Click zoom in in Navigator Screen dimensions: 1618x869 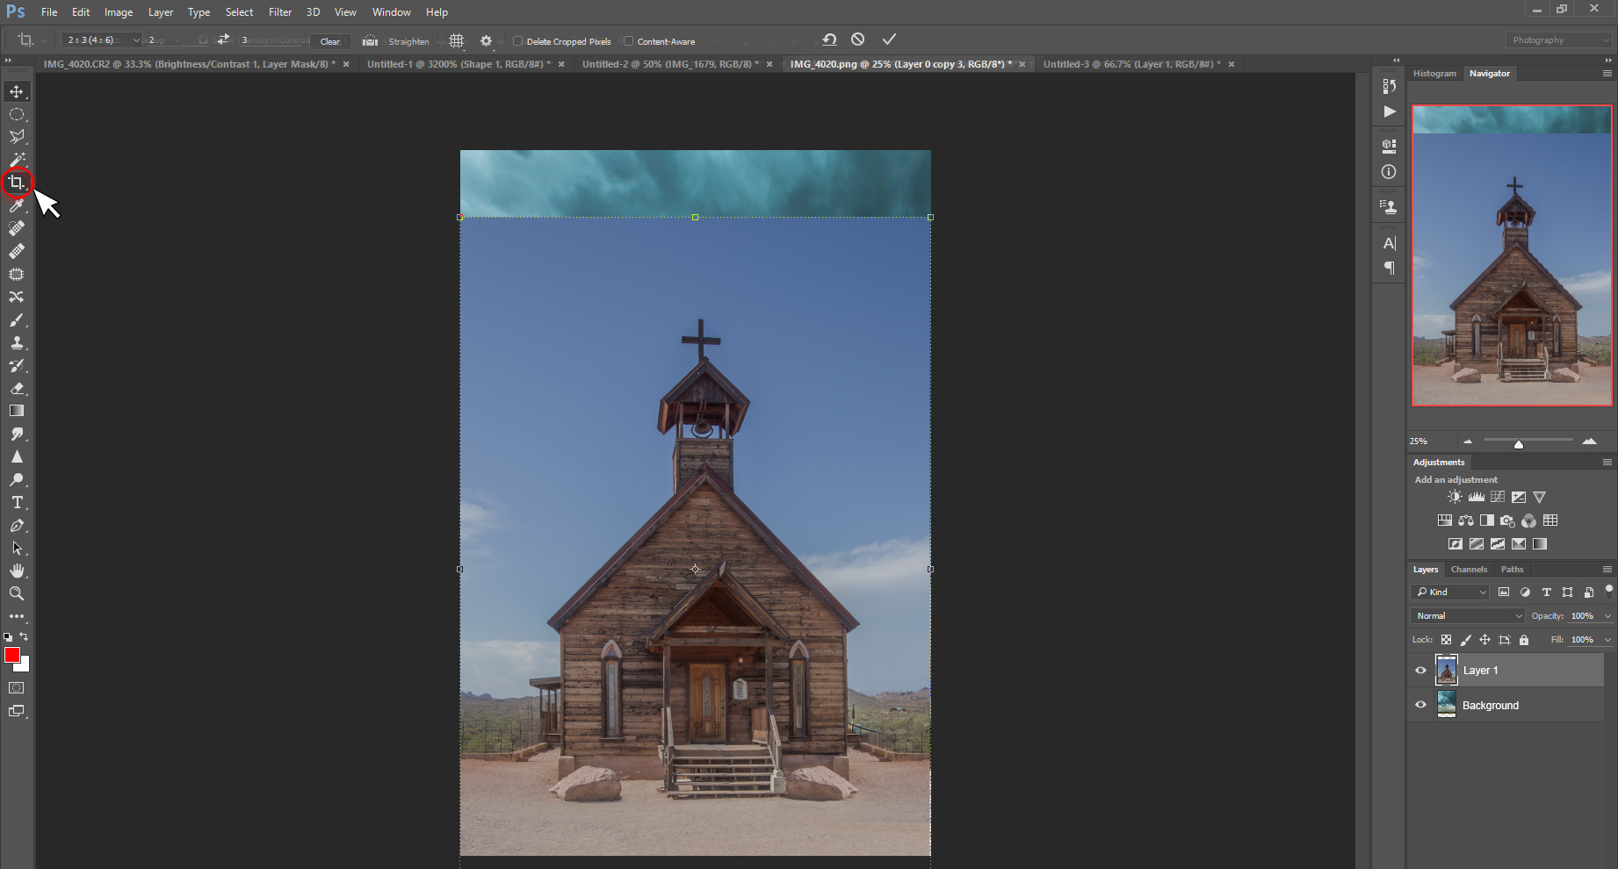point(1589,442)
